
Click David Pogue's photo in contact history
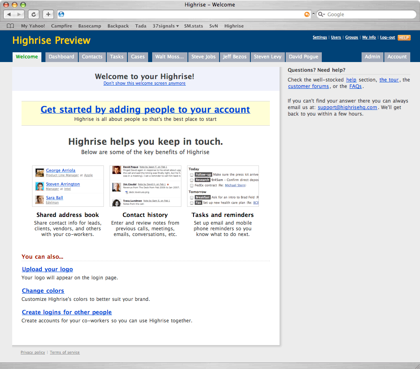116,170
